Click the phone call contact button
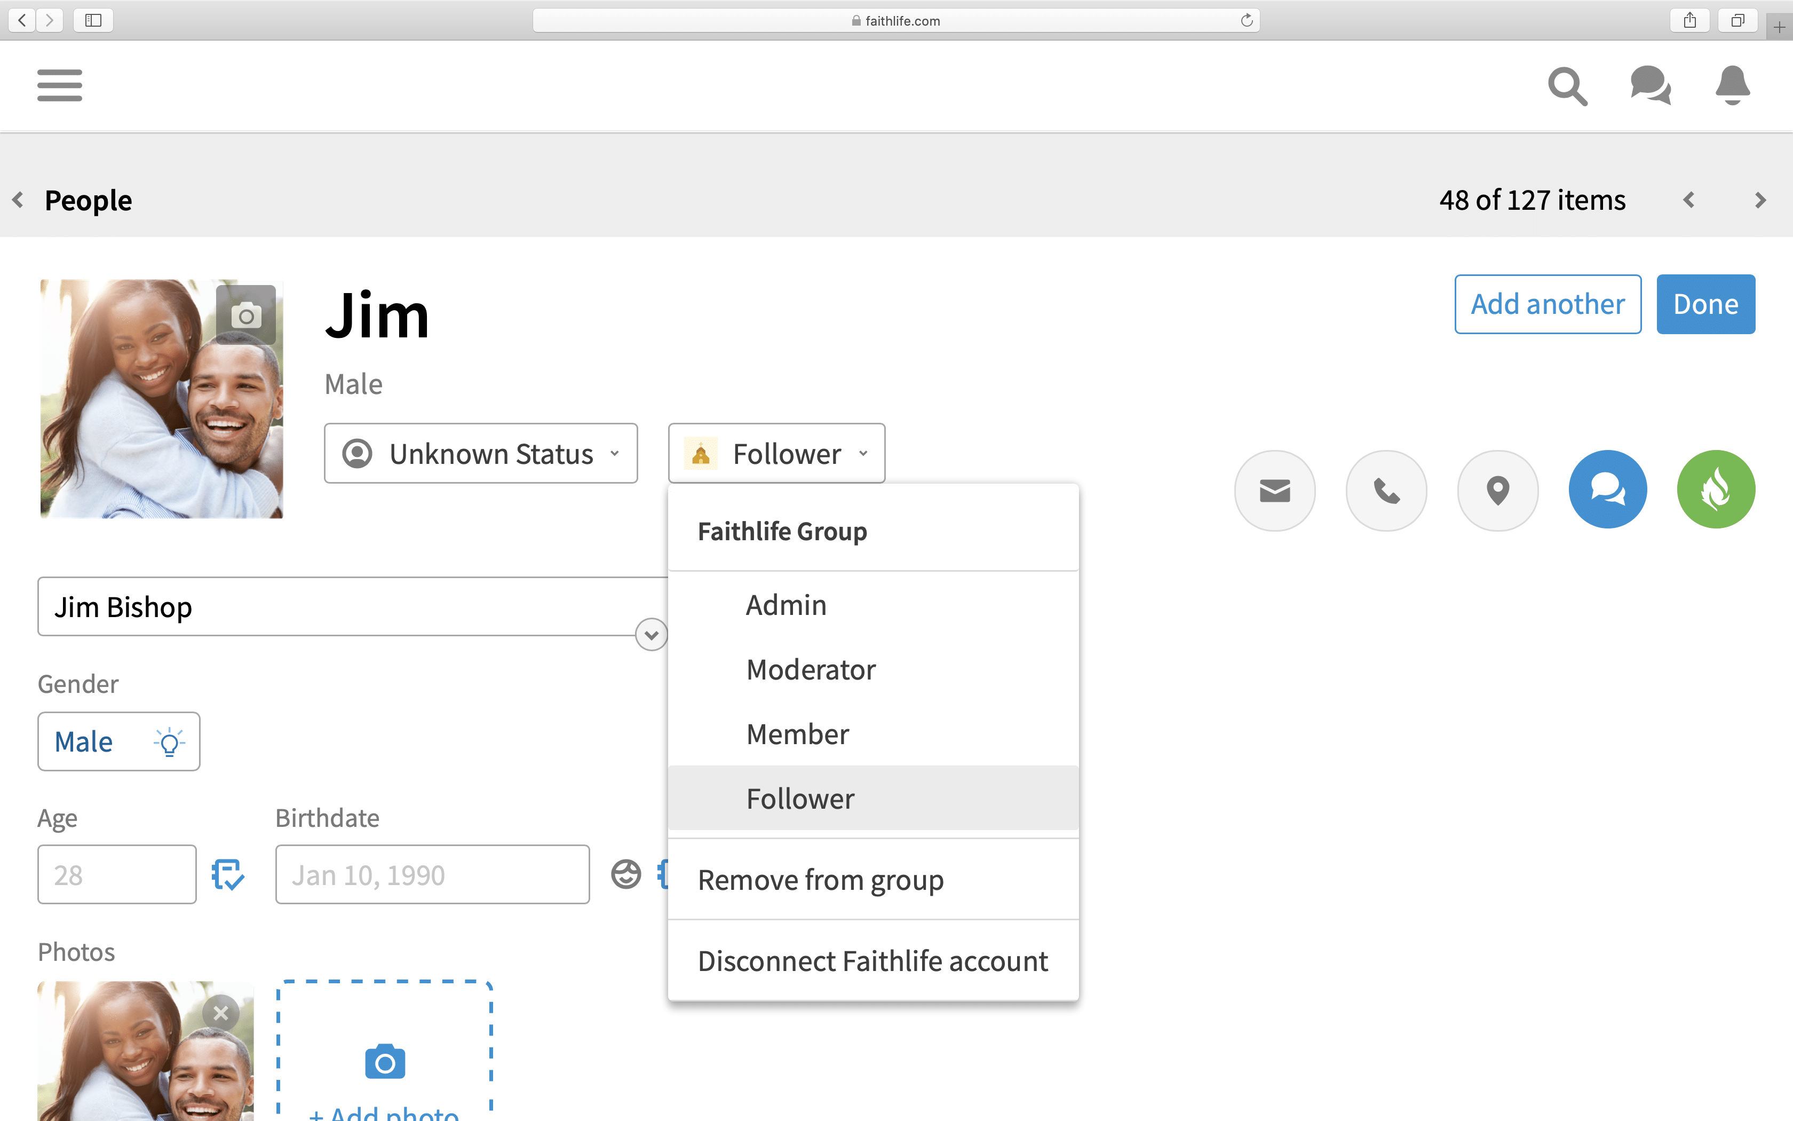Viewport: 1793px width, 1121px height. [1386, 490]
